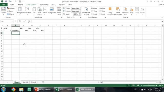Open theme Effects dropdown
164x92 pixels.
coord(11,14)
